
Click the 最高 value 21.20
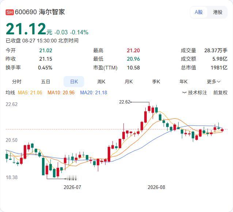(133, 50)
